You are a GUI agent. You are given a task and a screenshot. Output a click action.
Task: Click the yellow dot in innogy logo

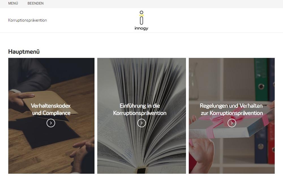[x=141, y=15]
